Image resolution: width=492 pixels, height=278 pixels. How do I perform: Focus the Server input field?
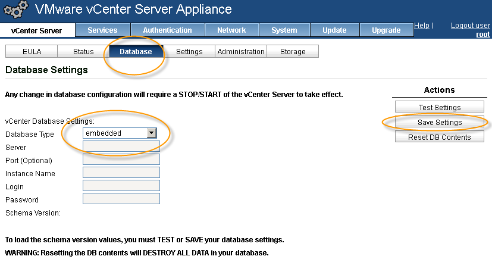coord(121,146)
